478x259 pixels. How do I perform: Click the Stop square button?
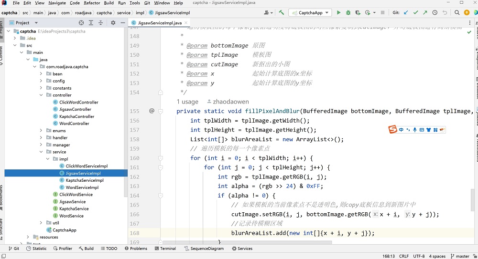[x=382, y=12]
